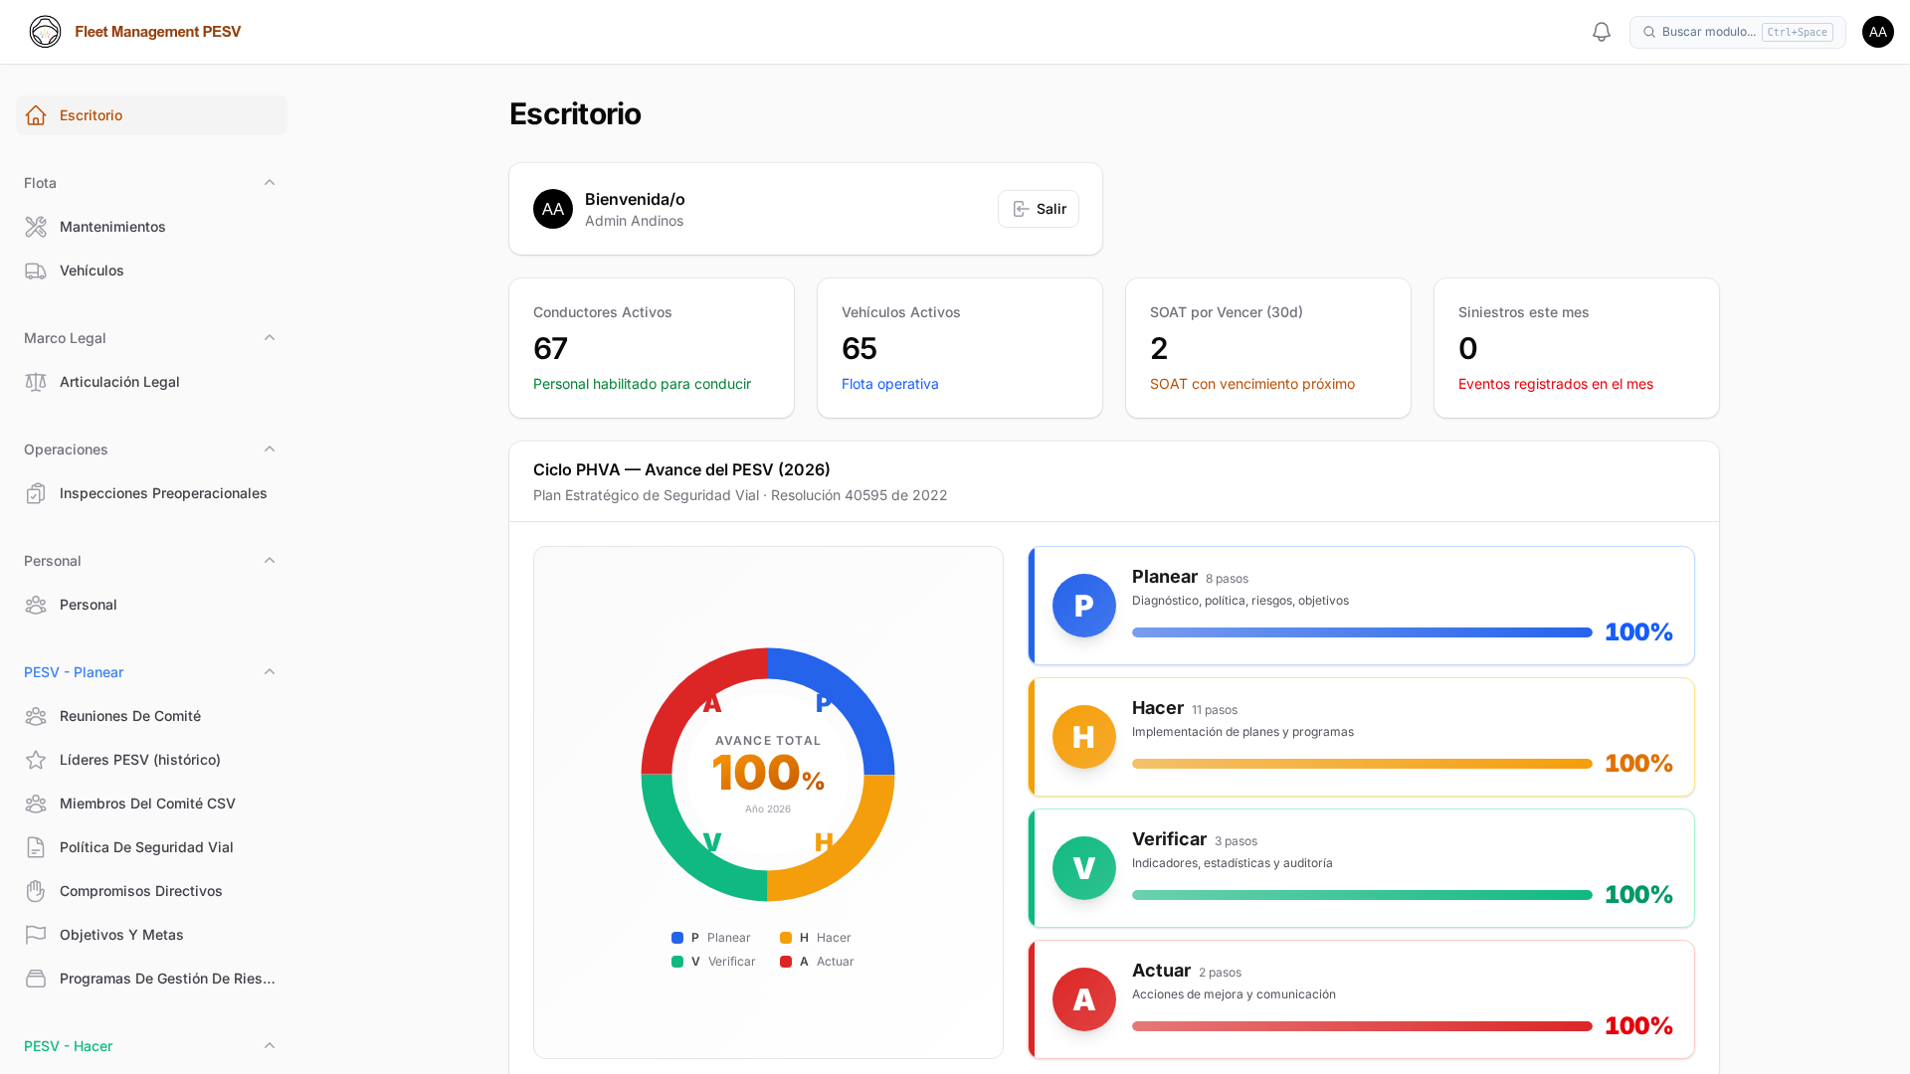This screenshot has width=1910, height=1074.
Task: Click the orange H circle in Hacer card
Action: click(1084, 737)
